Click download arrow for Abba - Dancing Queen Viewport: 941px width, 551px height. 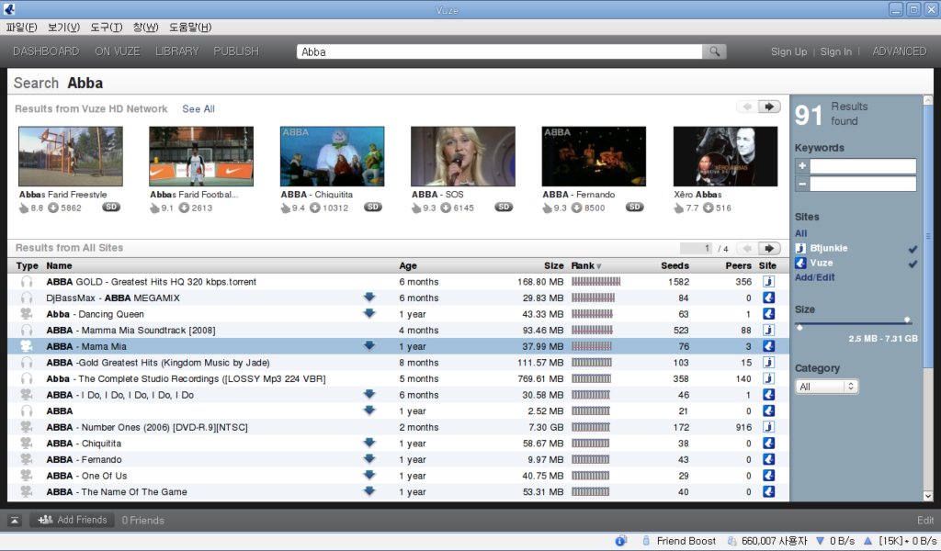point(369,313)
